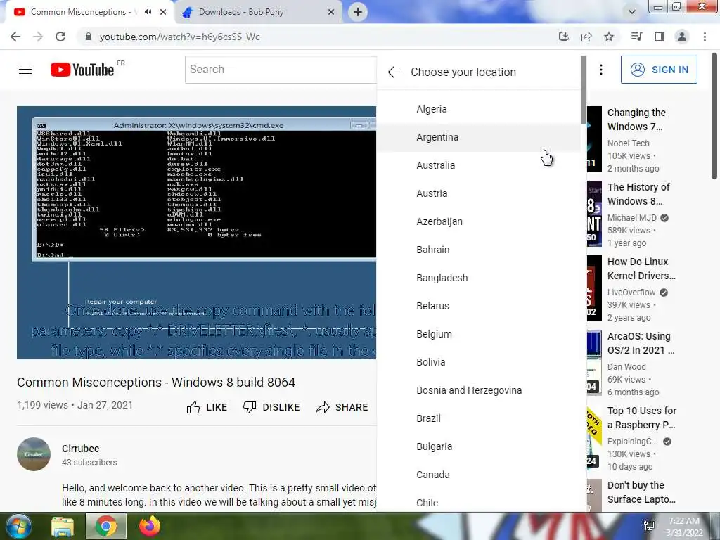Open Changing the Windows 7 video
Viewport: 720px width, 540px height.
636,120
